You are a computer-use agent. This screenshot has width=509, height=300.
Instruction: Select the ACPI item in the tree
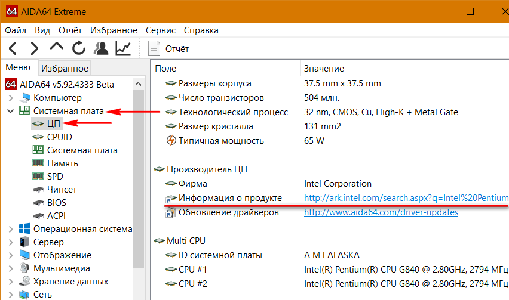point(57,215)
